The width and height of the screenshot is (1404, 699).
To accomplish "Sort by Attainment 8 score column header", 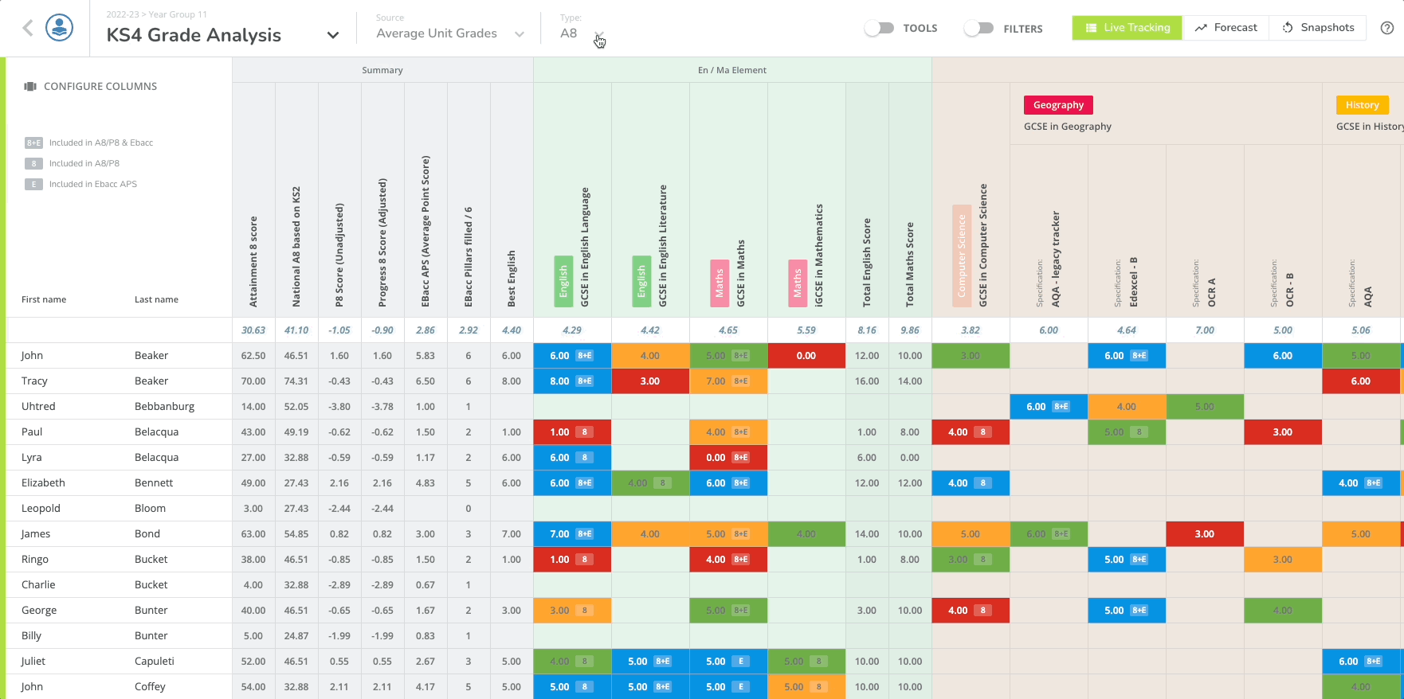I will coord(253,262).
